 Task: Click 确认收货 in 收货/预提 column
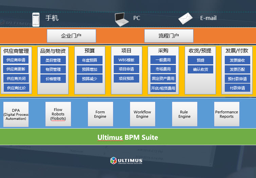[x=200, y=69]
